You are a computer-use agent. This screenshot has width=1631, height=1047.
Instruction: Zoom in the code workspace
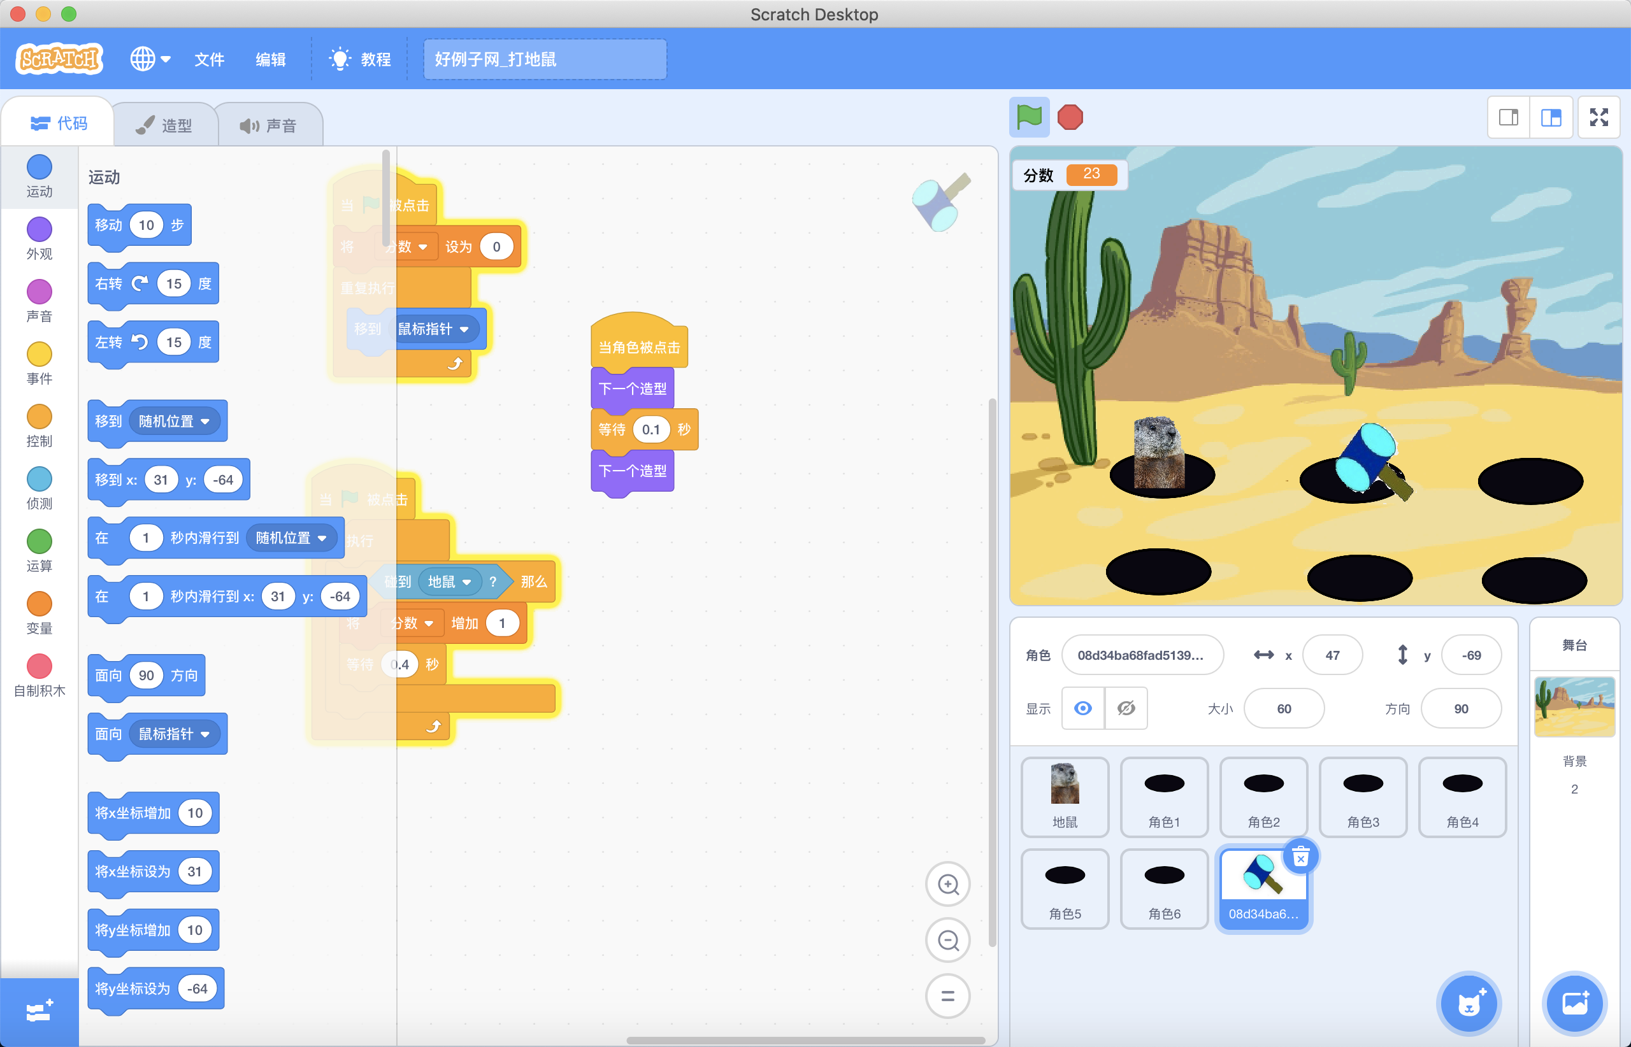click(x=947, y=884)
